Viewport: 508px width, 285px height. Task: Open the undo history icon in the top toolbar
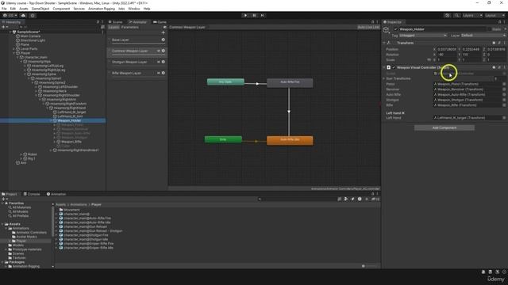[x=447, y=15]
